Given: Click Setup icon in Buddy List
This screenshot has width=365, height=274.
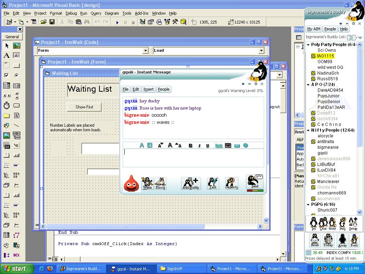Looking at the screenshot, I should pos(353,224).
